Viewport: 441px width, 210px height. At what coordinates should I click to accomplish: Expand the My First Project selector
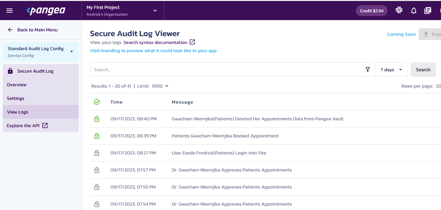click(x=123, y=11)
